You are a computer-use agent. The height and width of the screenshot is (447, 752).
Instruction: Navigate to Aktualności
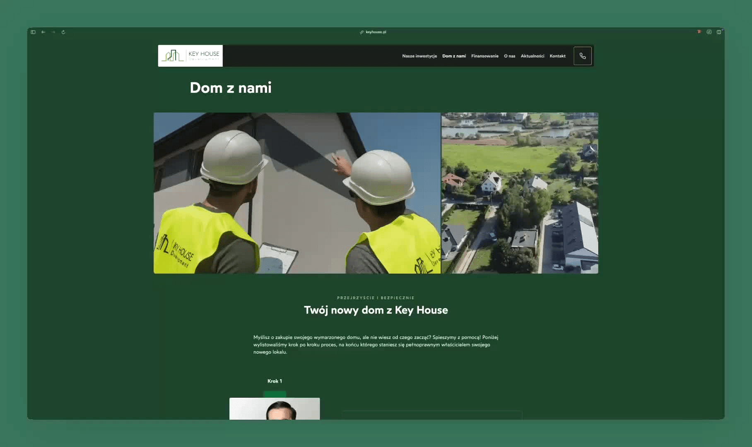coord(532,56)
